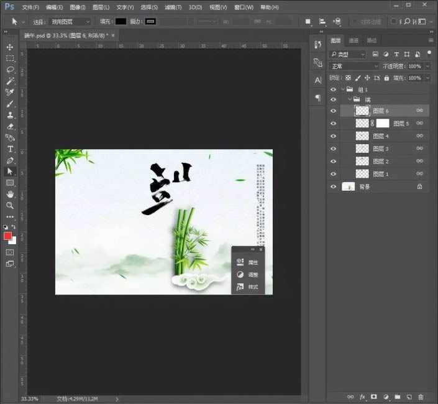Click 属性 in the floating panel
The image size is (438, 404).
click(248, 262)
